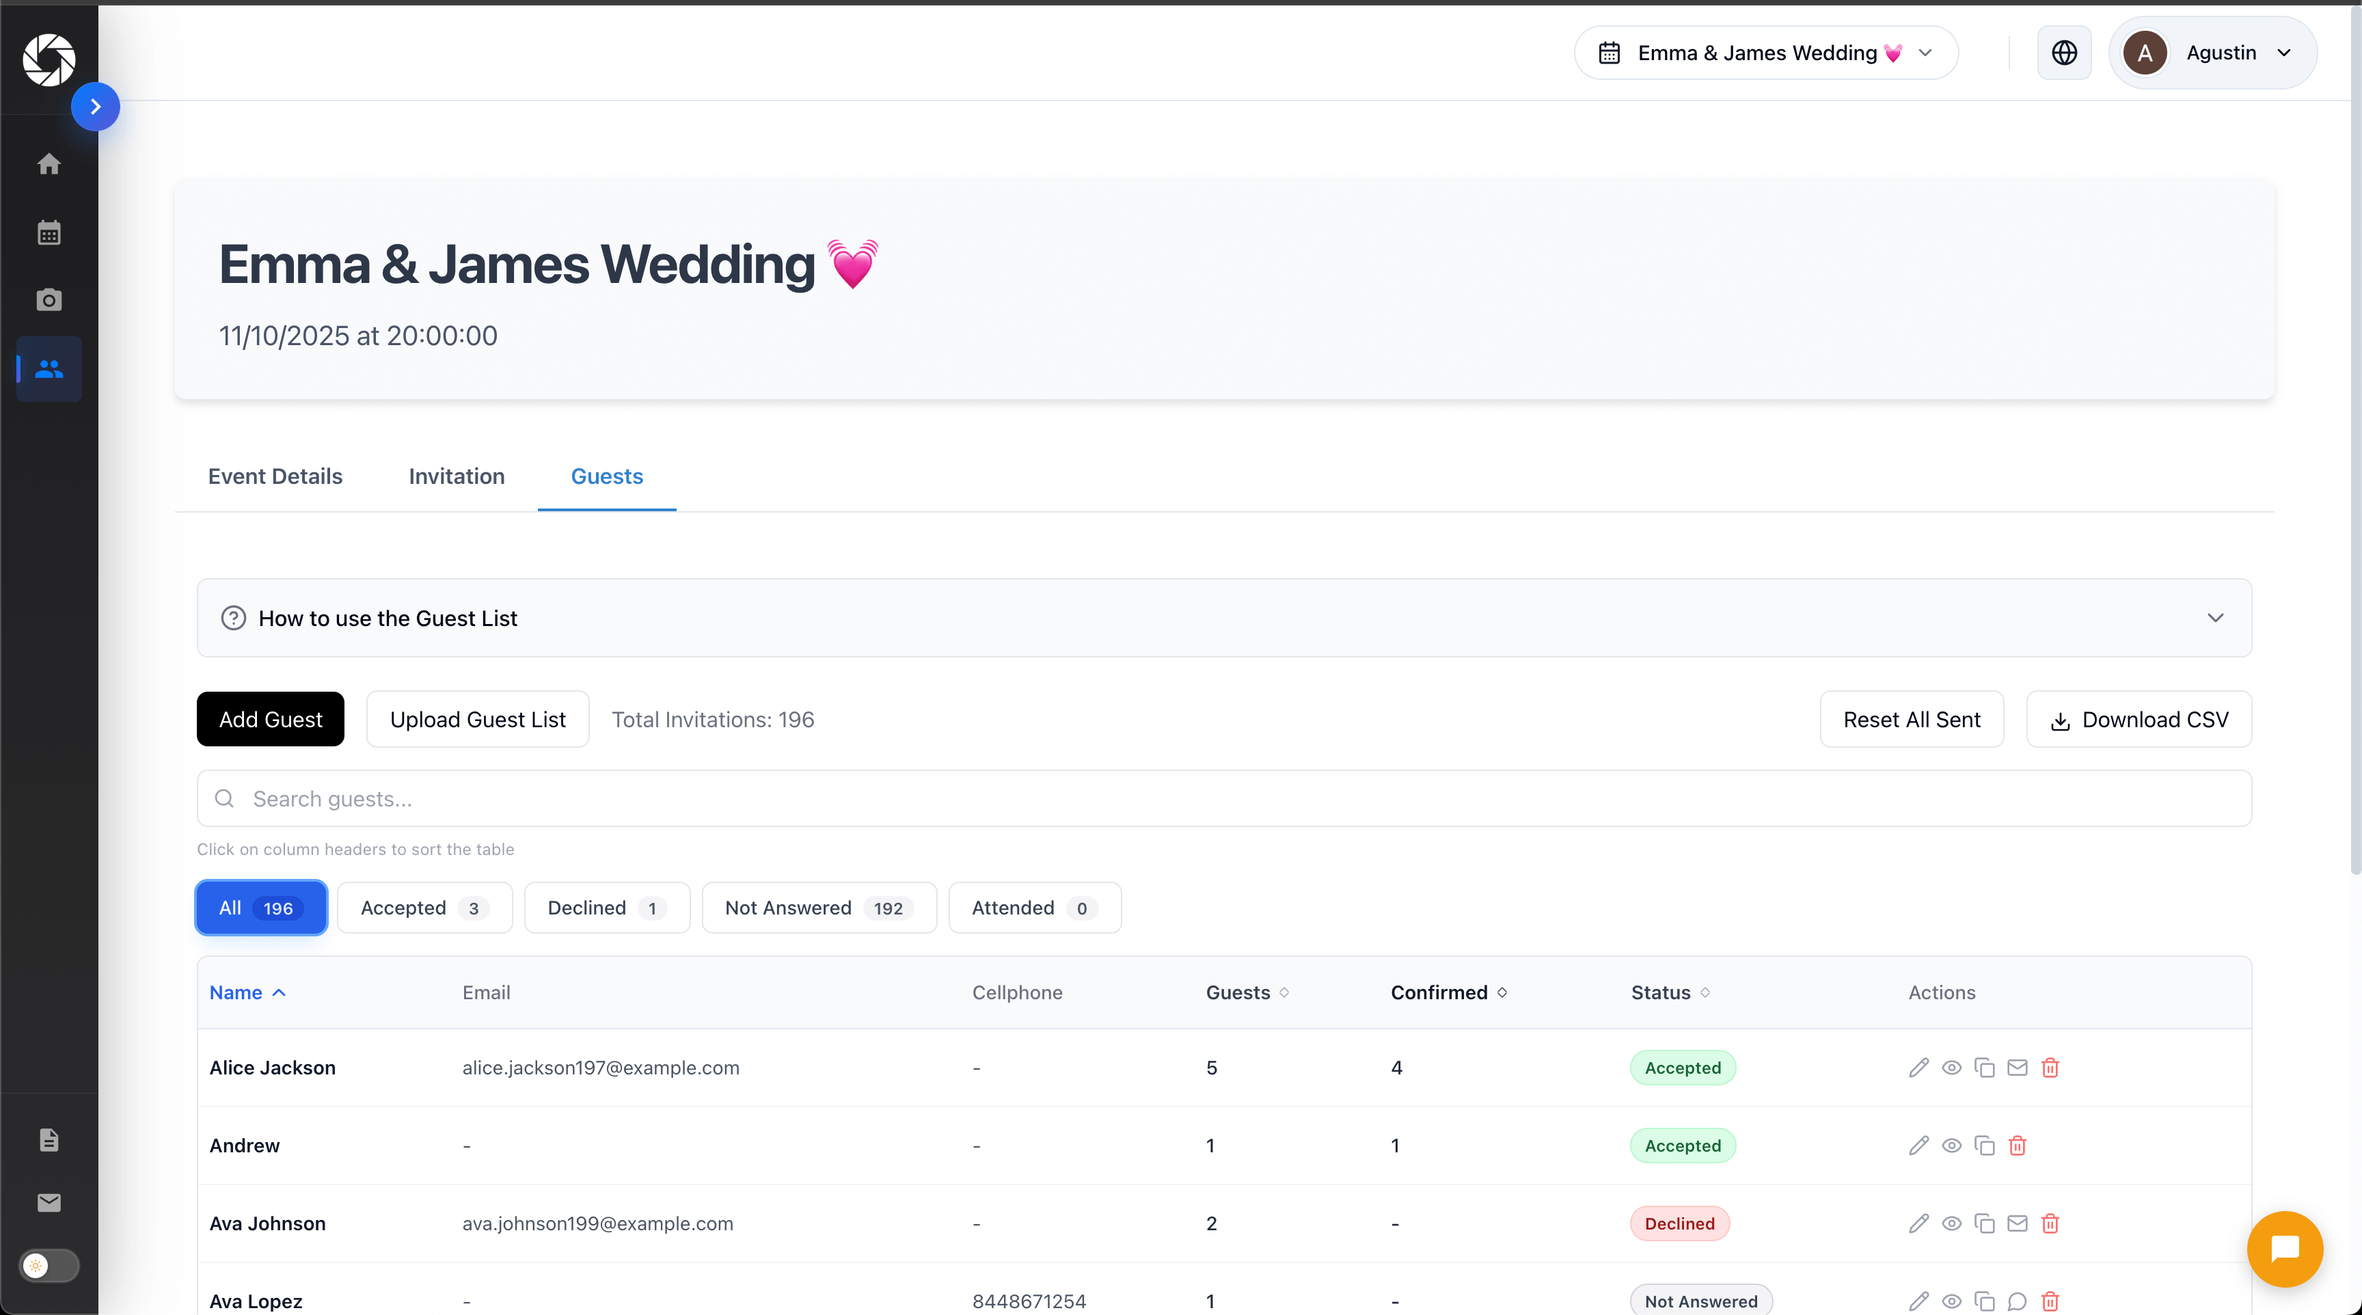The width and height of the screenshot is (2362, 1315).
Task: Download guest list as CSV
Action: pos(2139,719)
